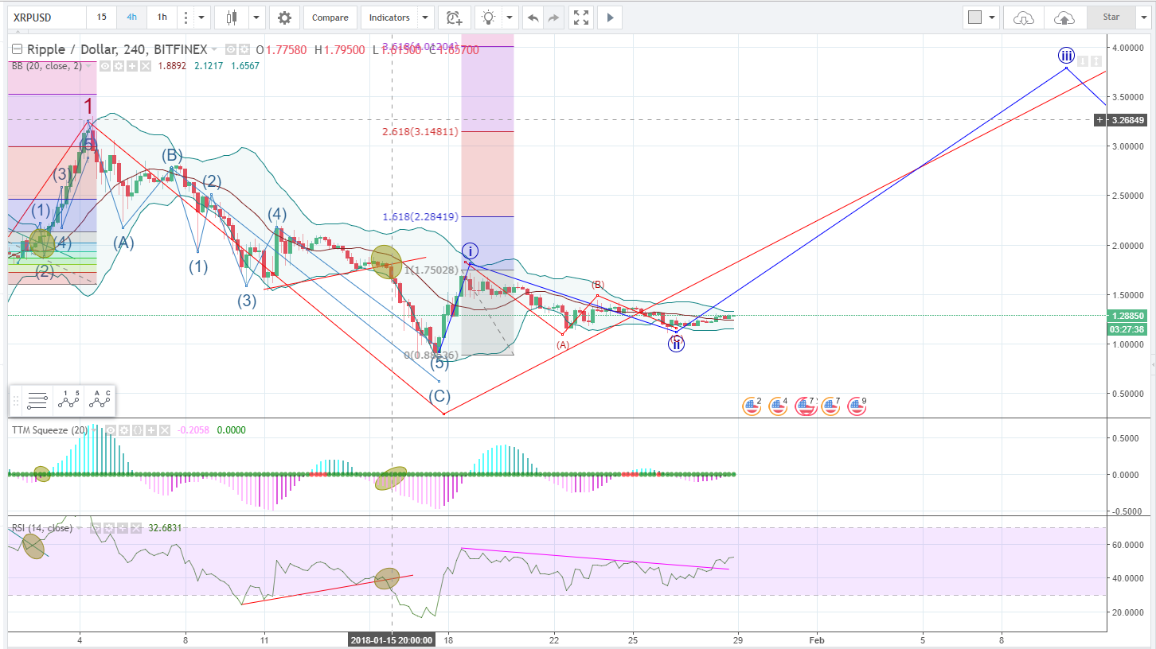Click save chart cloud upload icon
This screenshot has height=649, width=1156.
tap(1064, 17)
